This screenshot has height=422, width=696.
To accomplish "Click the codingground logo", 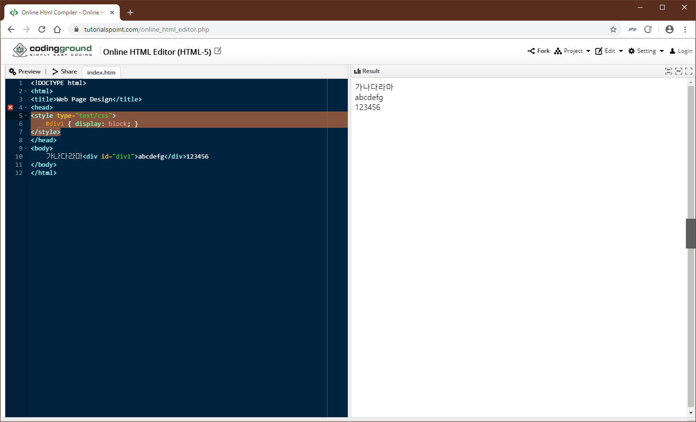I will click(x=52, y=50).
